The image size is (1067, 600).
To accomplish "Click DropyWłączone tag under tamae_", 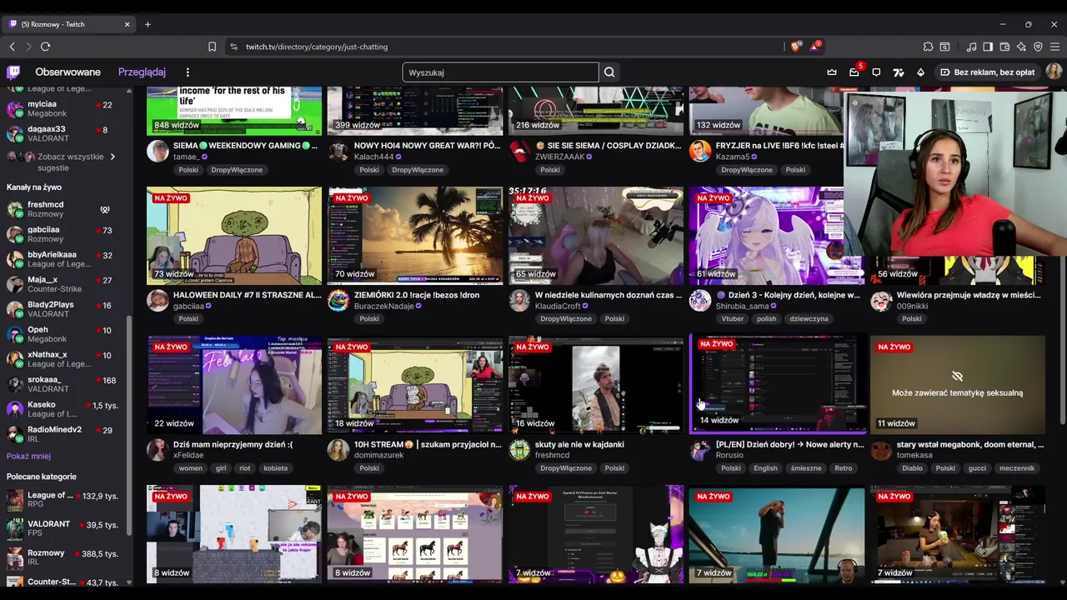I will (x=237, y=170).
